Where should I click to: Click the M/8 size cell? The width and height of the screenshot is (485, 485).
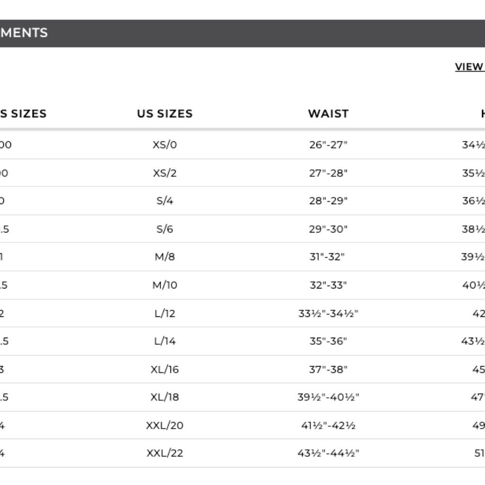[x=164, y=257]
